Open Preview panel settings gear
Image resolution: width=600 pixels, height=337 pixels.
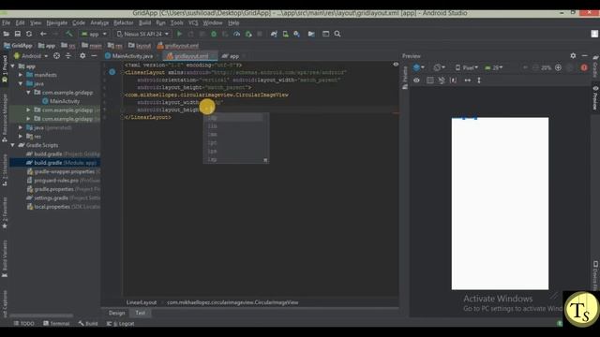[573, 56]
